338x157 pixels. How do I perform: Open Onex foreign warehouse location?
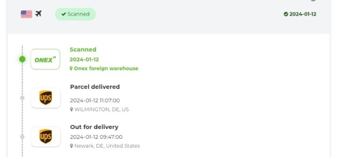(106, 69)
